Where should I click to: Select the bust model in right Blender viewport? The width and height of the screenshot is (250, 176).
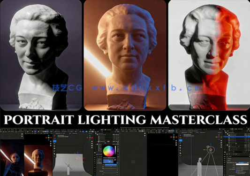(200, 160)
